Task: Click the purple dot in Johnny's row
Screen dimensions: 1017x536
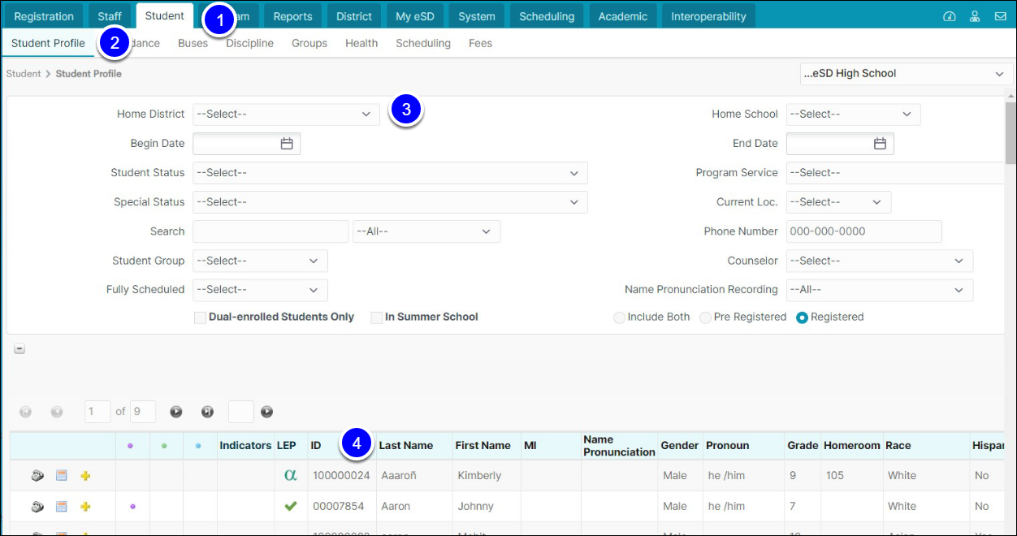Action: (132, 507)
